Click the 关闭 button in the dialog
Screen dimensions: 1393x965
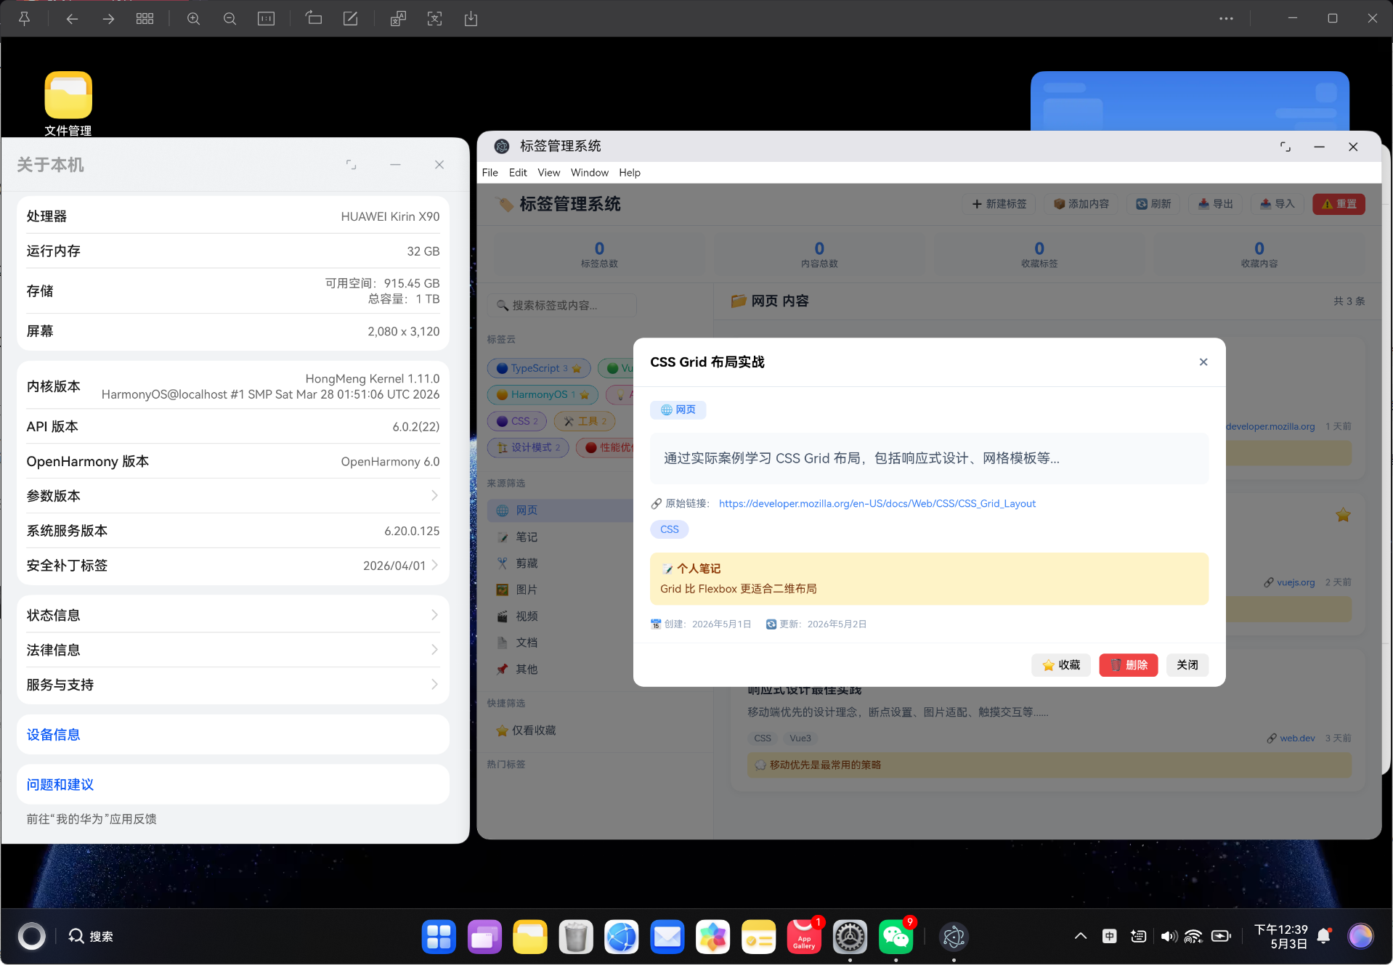point(1187,665)
